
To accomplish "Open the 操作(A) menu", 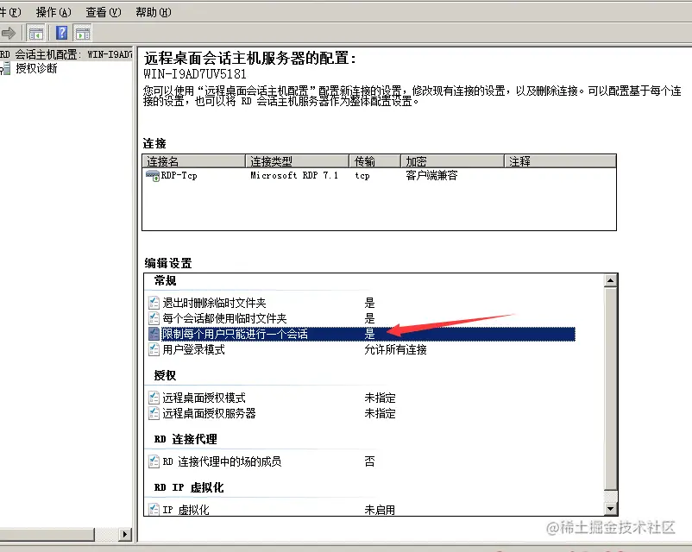I will coord(53,12).
